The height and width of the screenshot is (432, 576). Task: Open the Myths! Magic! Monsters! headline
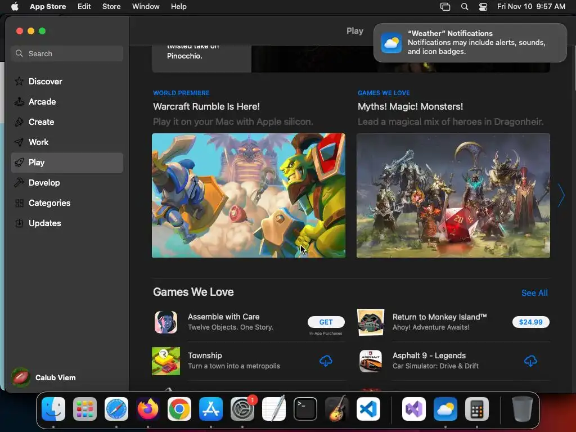pyautogui.click(x=410, y=106)
